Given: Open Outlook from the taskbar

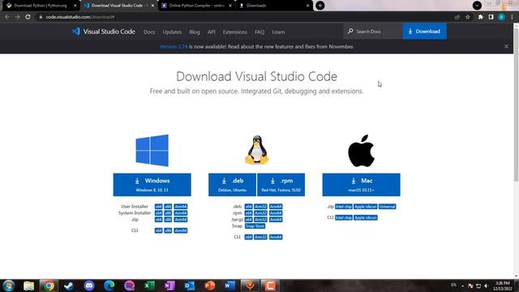Looking at the screenshot, I should point(190,286).
